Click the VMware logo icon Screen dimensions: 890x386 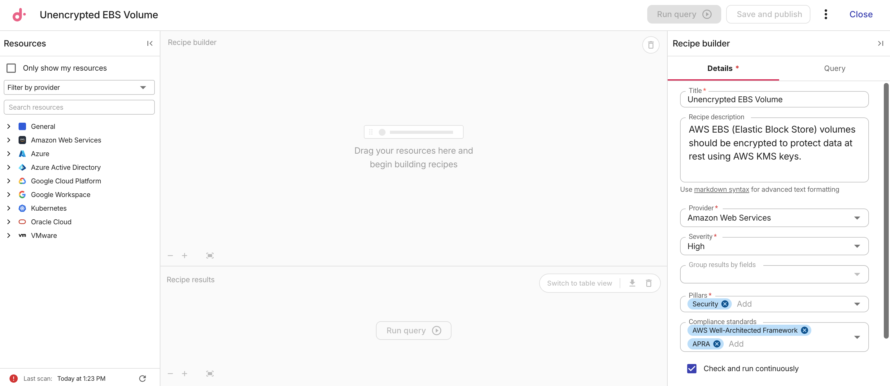[x=22, y=235]
